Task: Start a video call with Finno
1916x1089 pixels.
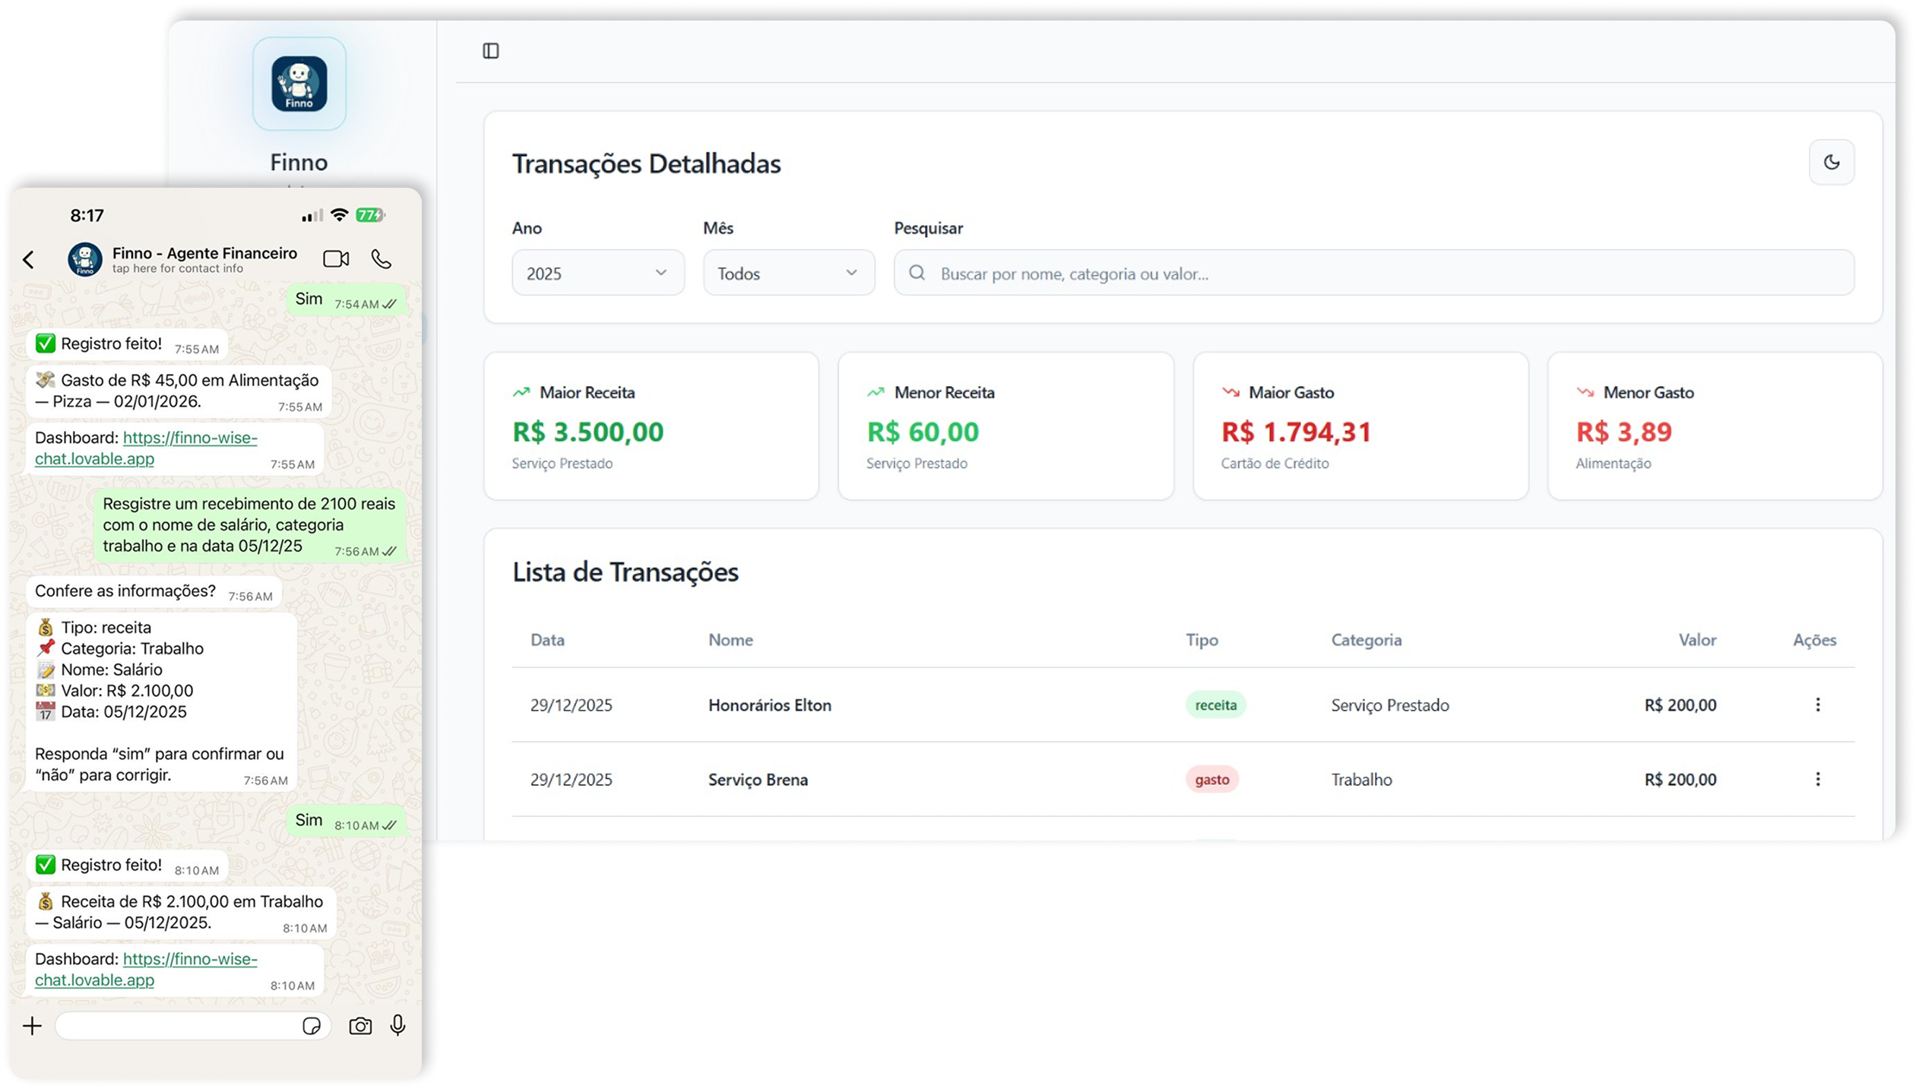Action: coord(336,259)
